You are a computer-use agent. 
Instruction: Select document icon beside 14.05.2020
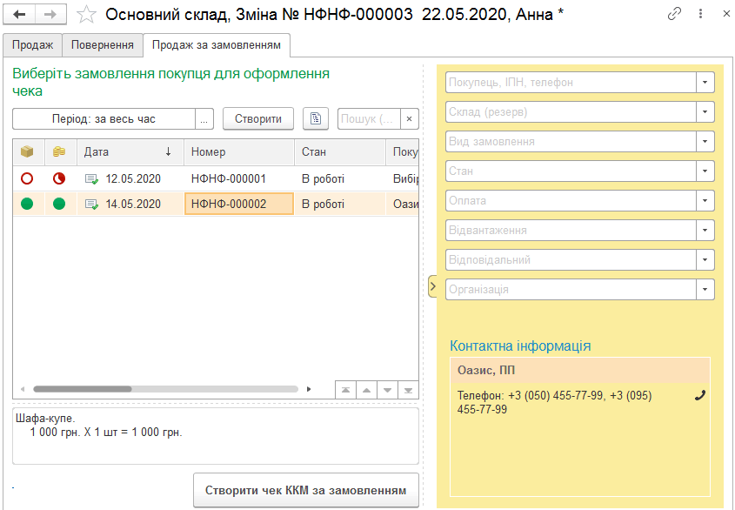click(91, 205)
